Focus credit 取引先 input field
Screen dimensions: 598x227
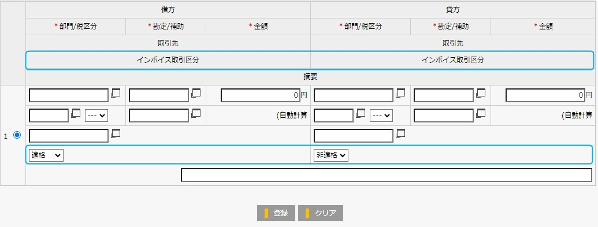(354, 136)
